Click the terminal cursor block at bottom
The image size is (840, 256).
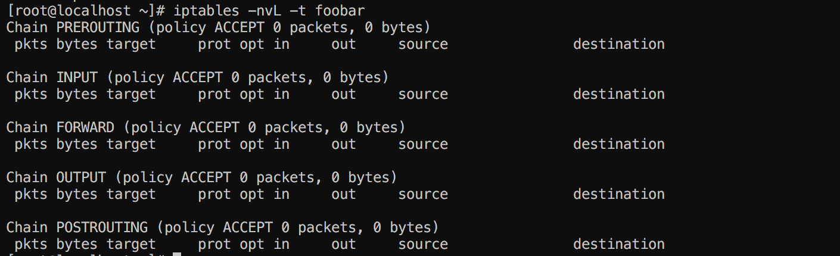[x=176, y=254]
